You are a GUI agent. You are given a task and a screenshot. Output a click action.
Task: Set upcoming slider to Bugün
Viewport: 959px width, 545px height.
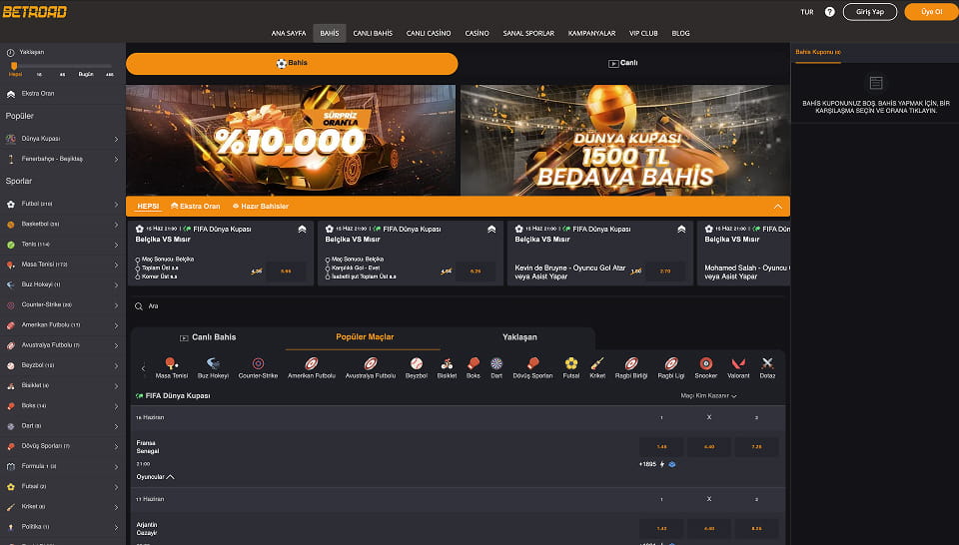tap(86, 74)
